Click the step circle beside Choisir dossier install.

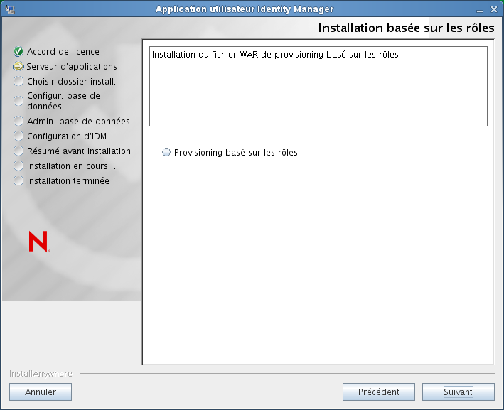point(18,81)
